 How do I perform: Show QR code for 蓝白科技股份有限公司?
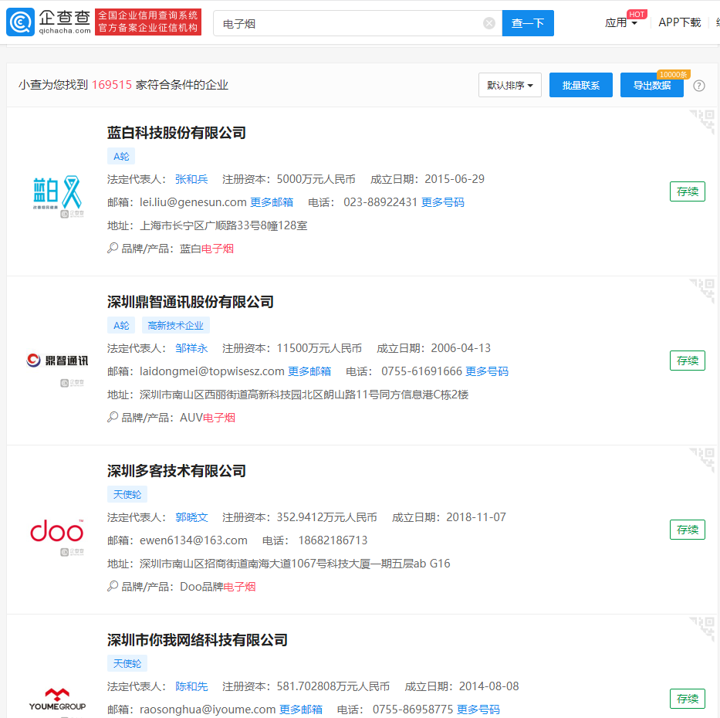[x=702, y=121]
